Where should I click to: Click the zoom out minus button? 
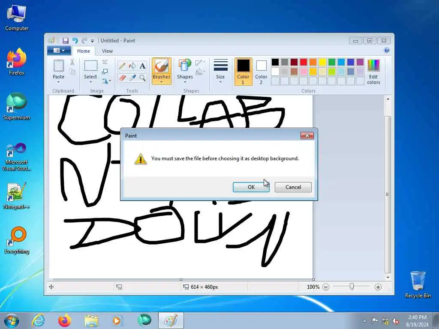326,287
